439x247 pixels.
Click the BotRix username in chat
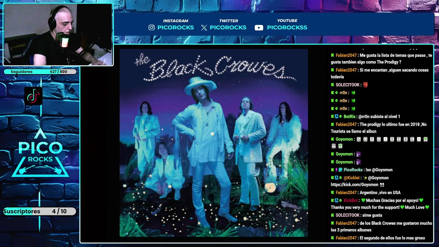[x=349, y=117]
